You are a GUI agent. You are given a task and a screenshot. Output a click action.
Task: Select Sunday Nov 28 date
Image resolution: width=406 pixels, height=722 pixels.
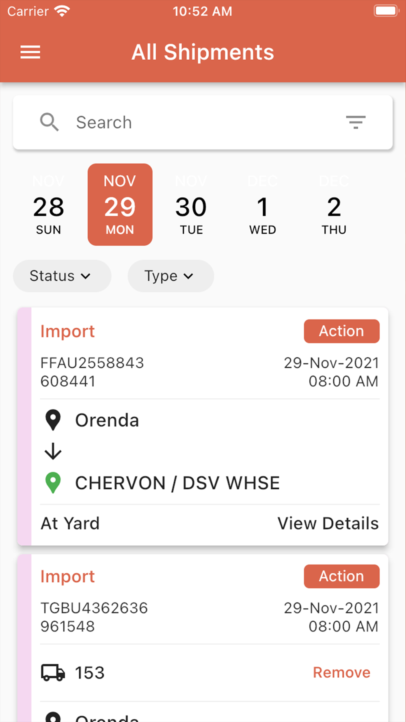(x=49, y=205)
